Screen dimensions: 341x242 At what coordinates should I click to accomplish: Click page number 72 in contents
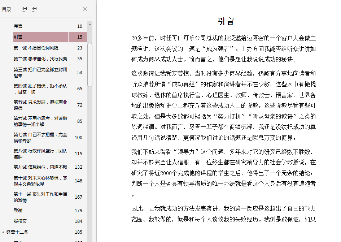[x=80, y=105]
